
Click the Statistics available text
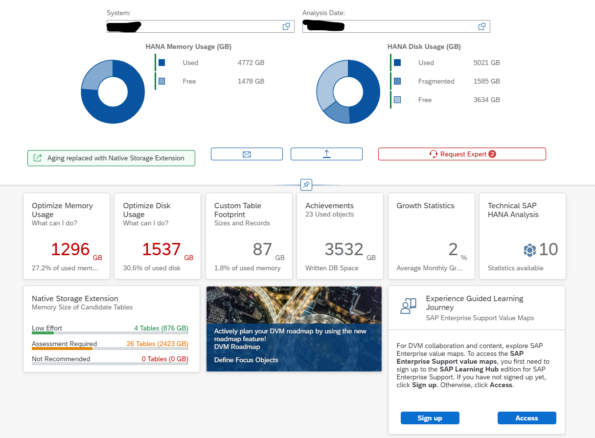pos(516,268)
